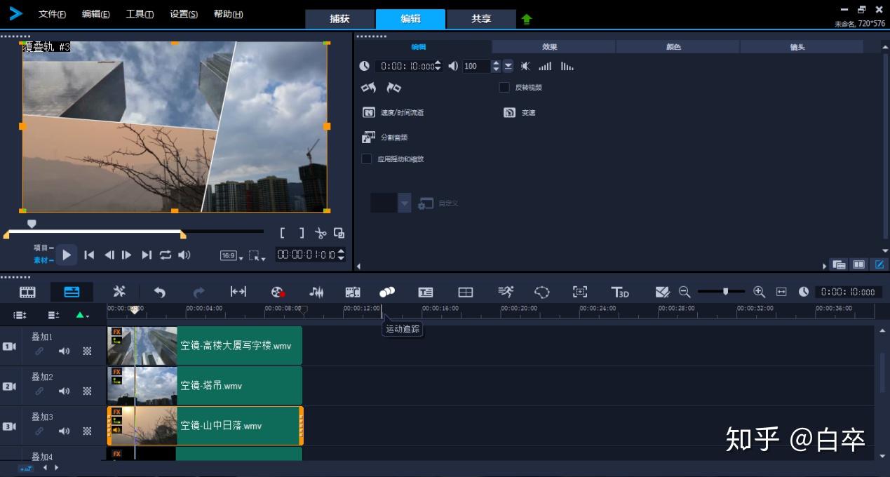Viewport: 890px width, 477px height.
Task: Enlarge preview window icon
Action: (x=339, y=234)
